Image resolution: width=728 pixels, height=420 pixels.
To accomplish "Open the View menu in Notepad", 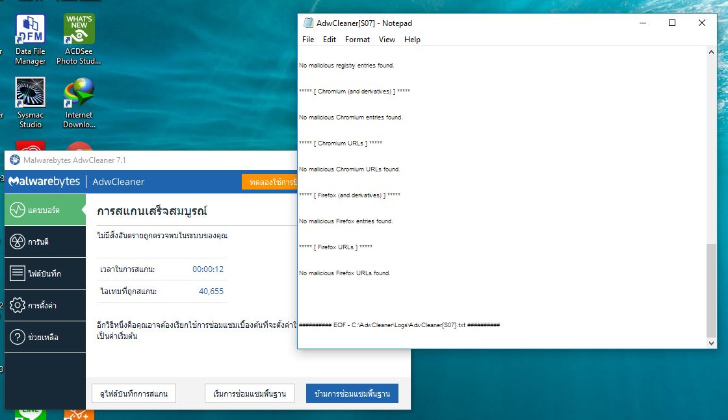I will (387, 40).
